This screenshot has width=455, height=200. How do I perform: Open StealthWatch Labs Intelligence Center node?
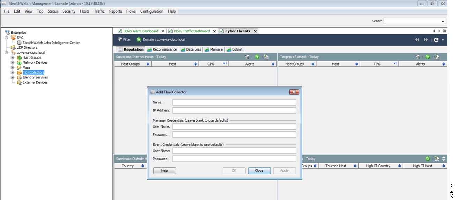[51, 43]
